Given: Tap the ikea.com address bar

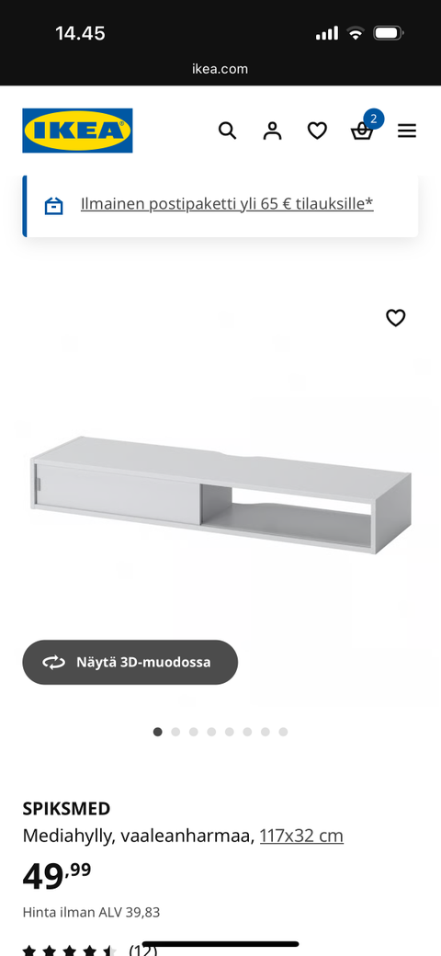Looking at the screenshot, I should point(220,69).
